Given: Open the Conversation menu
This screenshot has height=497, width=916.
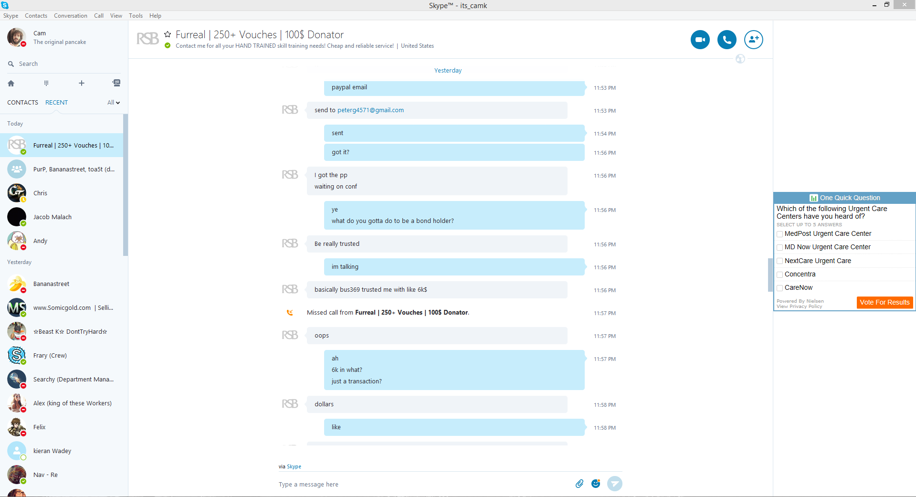Looking at the screenshot, I should pos(71,16).
